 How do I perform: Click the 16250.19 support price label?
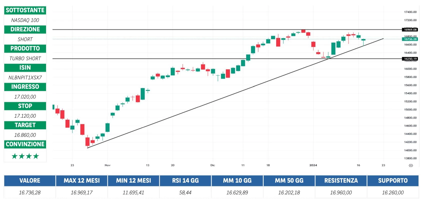pyautogui.click(x=410, y=59)
